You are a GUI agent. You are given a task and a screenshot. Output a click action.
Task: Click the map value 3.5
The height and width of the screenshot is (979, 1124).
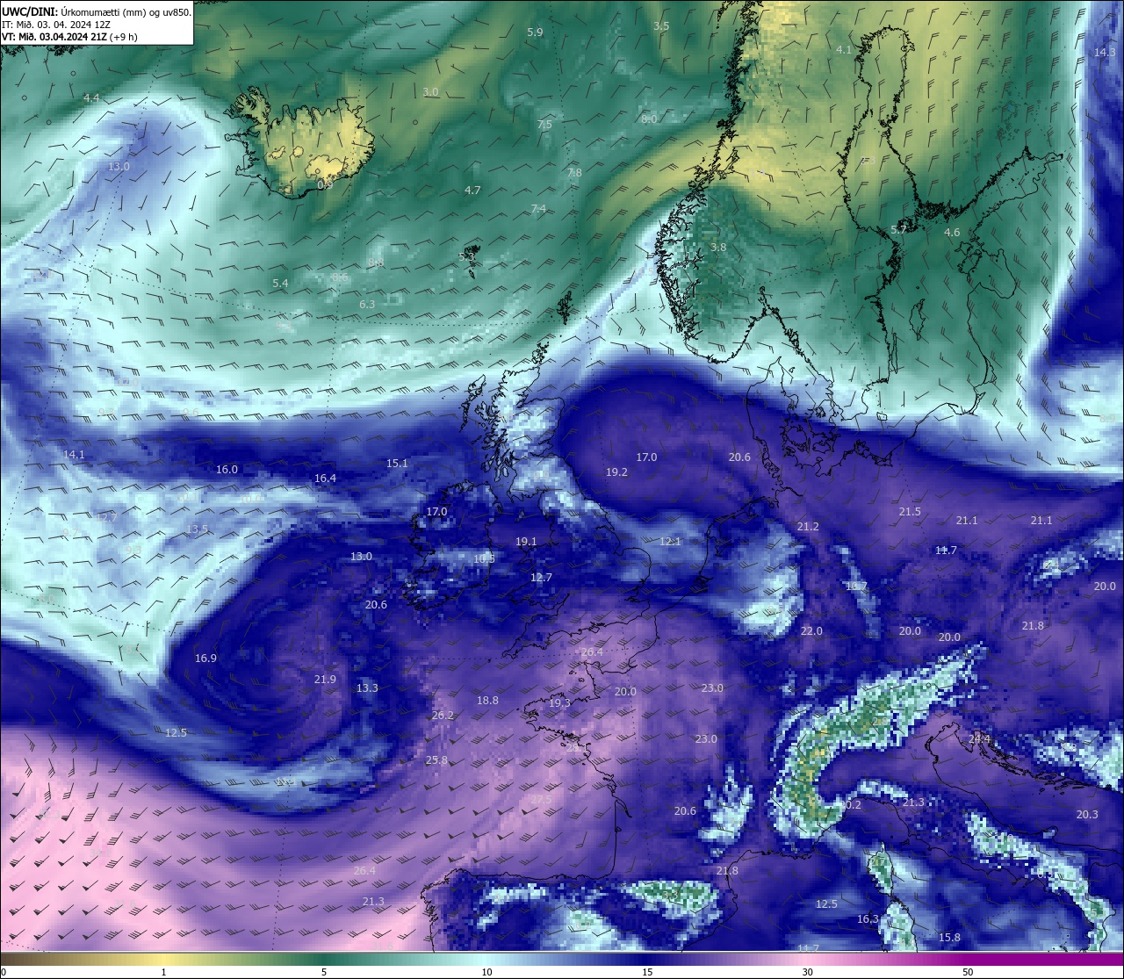pos(661,26)
